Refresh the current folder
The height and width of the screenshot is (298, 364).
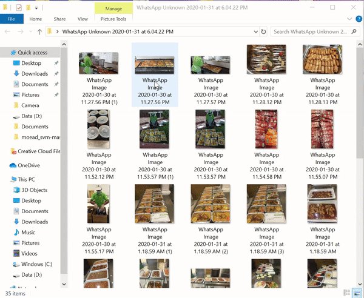pyautogui.click(x=263, y=31)
